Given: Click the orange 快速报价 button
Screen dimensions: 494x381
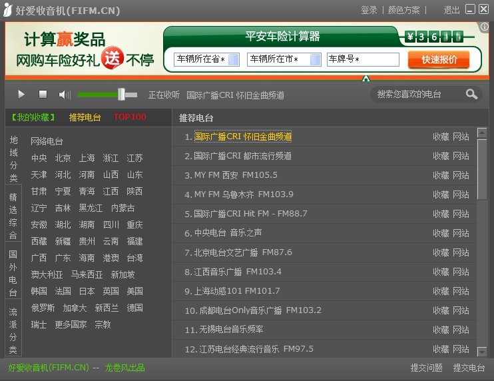Looking at the screenshot, I should pyautogui.click(x=439, y=59).
